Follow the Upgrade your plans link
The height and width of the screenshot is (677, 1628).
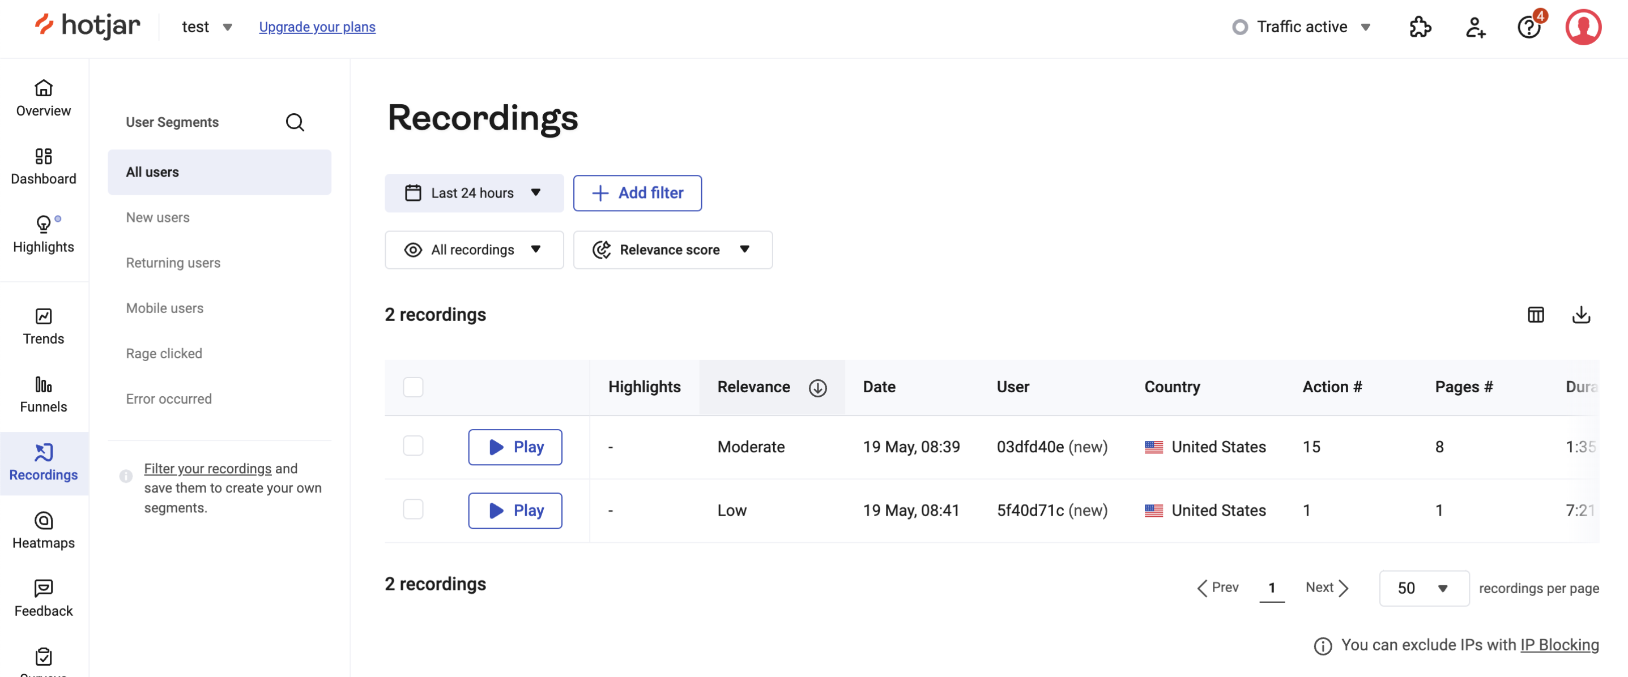[317, 27]
